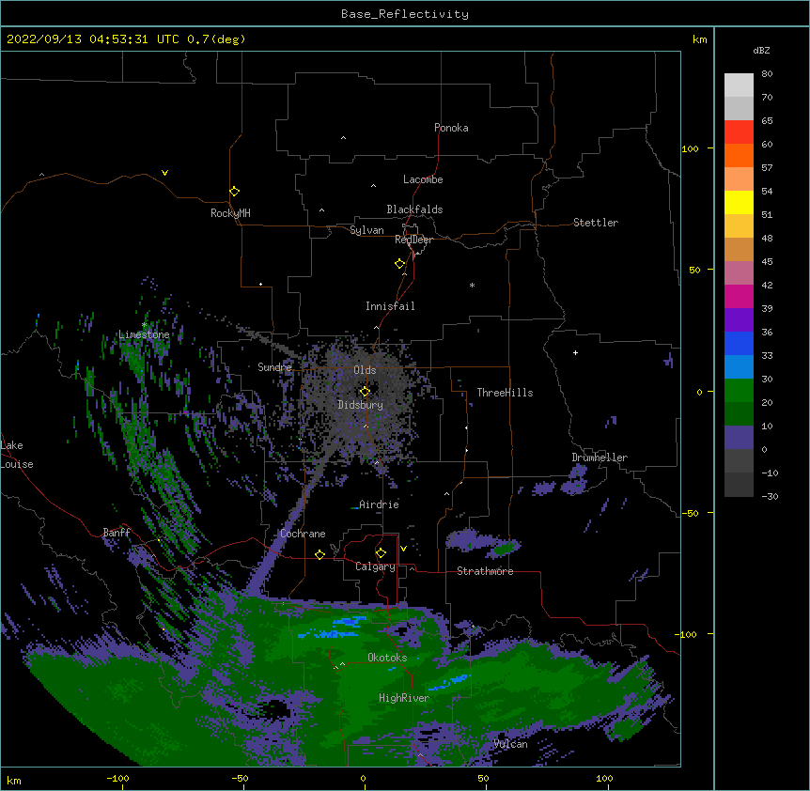
Task: Click the purple echo patch beside Drumheller
Action: 575,480
